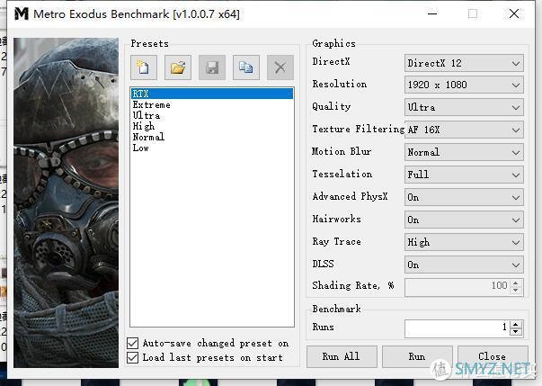Select the Normal preset in list
542x386 pixels.
(212, 137)
